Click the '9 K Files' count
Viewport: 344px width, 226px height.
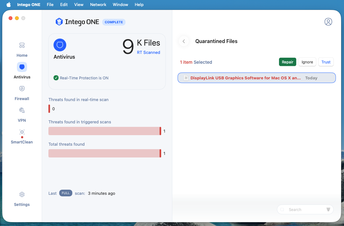(x=141, y=46)
